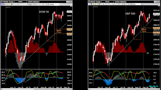Click the 04-24-11 cyan timestamp
Screen dimensions: 161x90
pyautogui.click(x=154, y=86)
